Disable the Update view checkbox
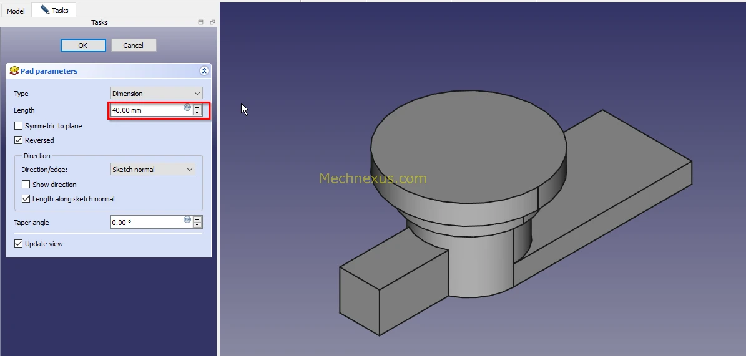 click(x=19, y=243)
